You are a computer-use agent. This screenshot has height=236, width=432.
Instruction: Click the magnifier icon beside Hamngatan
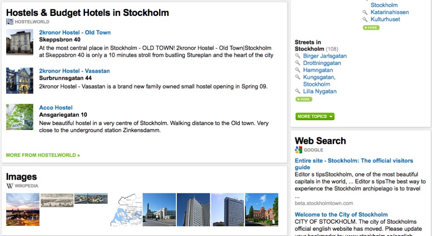point(298,70)
